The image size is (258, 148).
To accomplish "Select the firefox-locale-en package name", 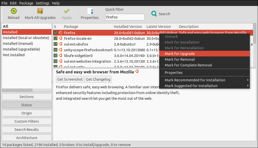I will click(78, 39).
